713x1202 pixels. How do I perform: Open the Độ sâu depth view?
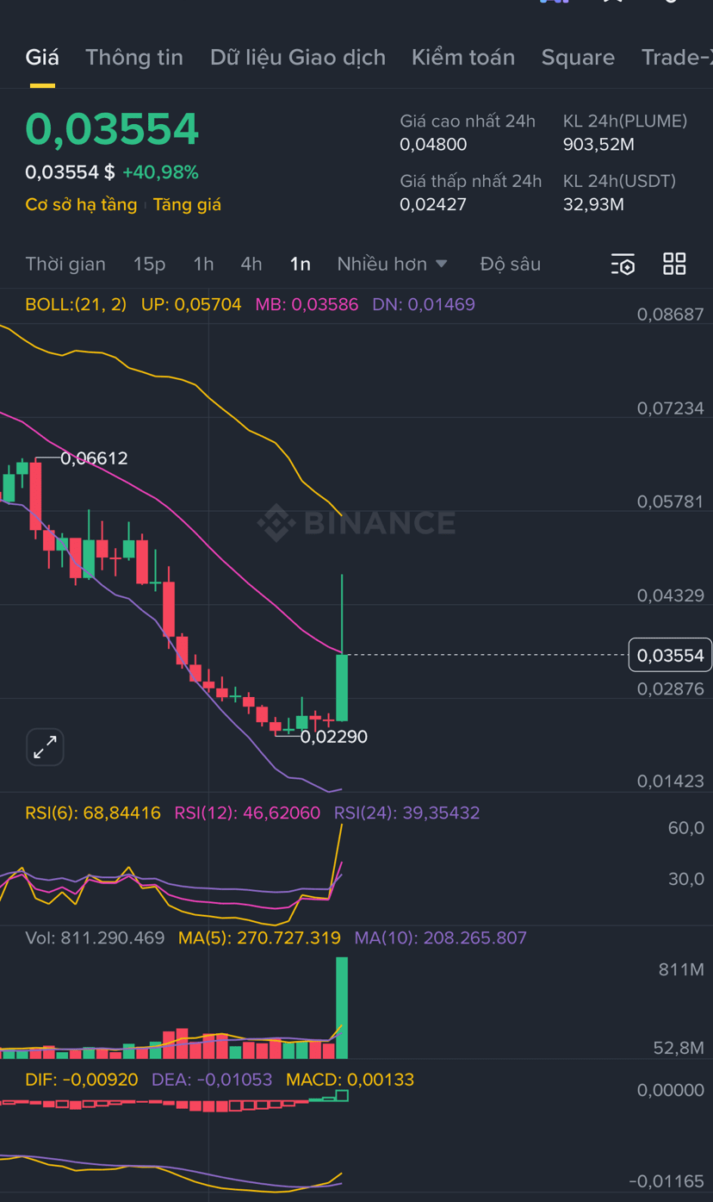coord(511,264)
